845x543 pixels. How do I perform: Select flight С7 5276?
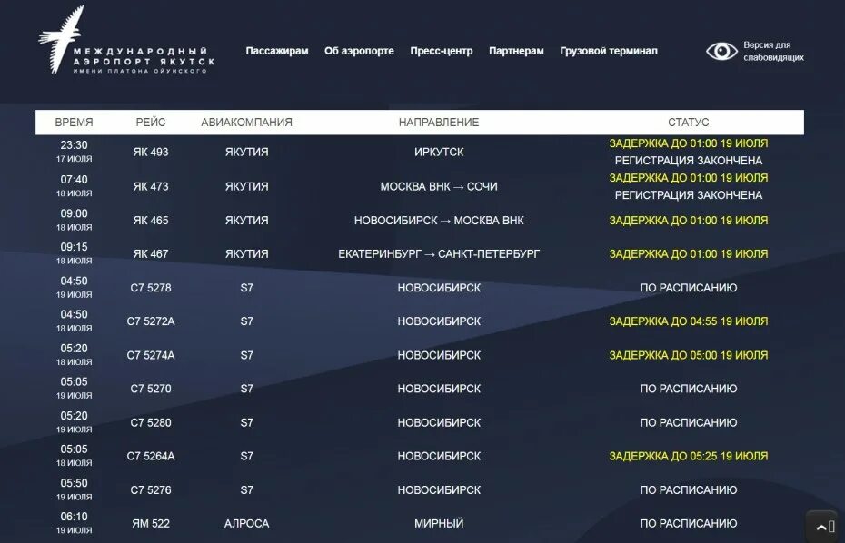click(x=151, y=489)
